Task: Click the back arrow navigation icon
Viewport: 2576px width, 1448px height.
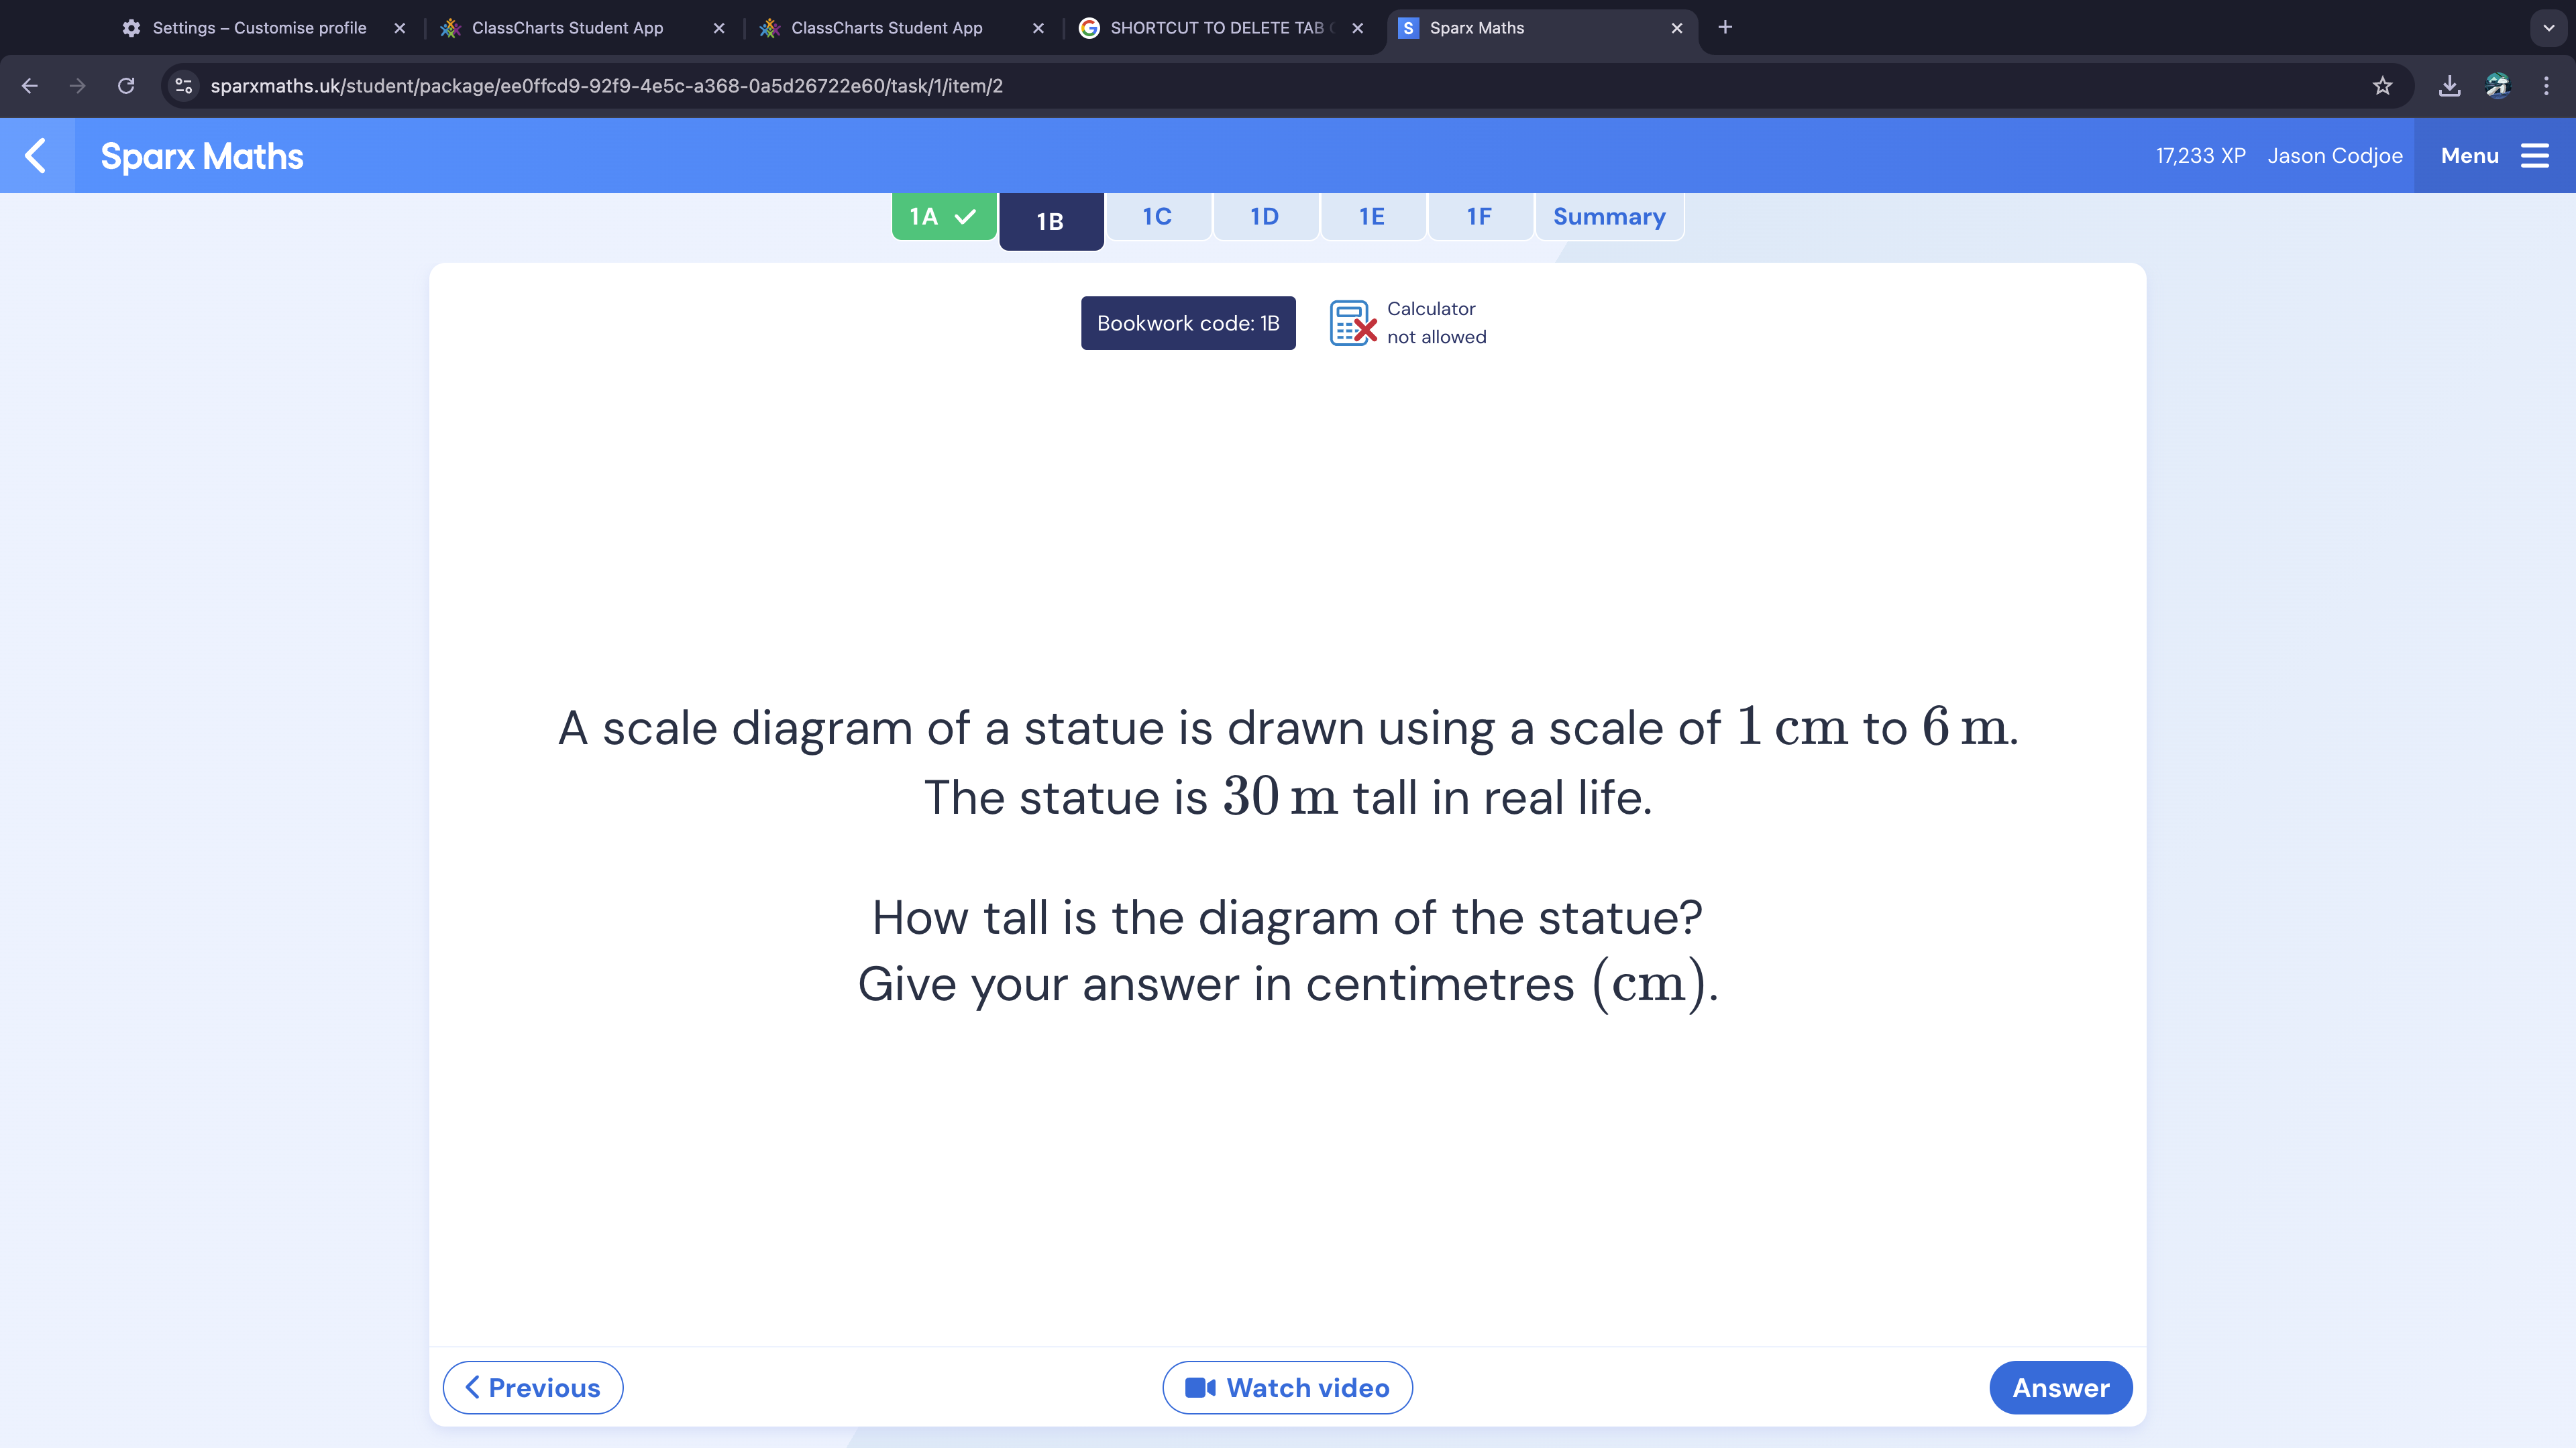Action: click(37, 156)
